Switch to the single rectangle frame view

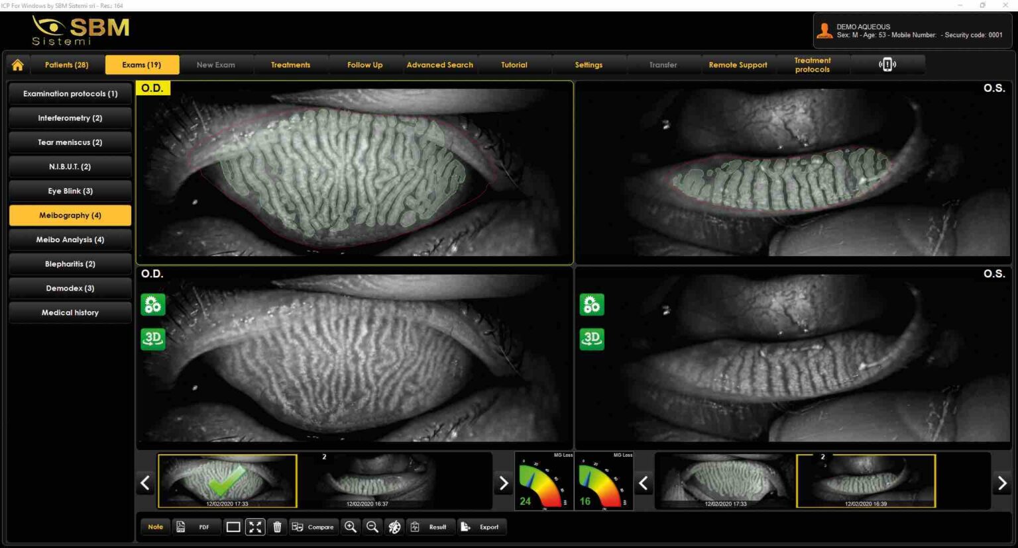click(x=233, y=527)
